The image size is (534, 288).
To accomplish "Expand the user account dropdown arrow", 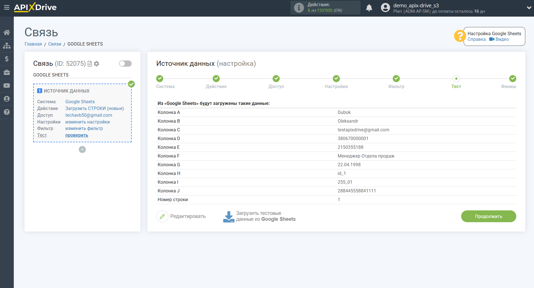I will [x=529, y=8].
